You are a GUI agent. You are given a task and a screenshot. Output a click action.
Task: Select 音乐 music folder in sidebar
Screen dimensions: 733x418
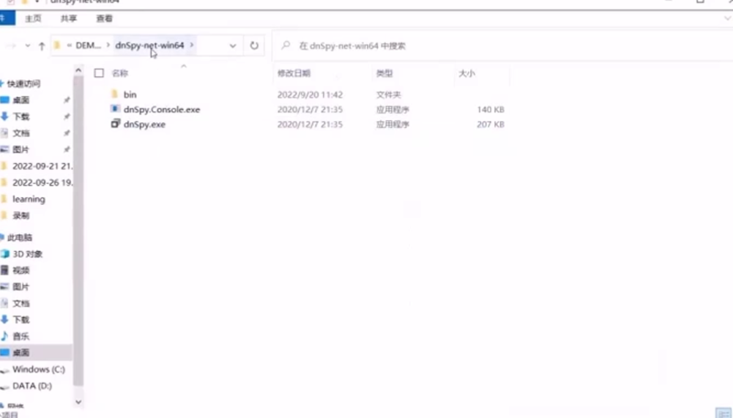coord(21,336)
